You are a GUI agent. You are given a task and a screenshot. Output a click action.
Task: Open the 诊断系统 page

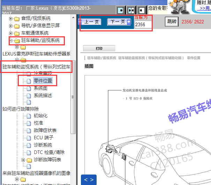[x=43, y=145]
